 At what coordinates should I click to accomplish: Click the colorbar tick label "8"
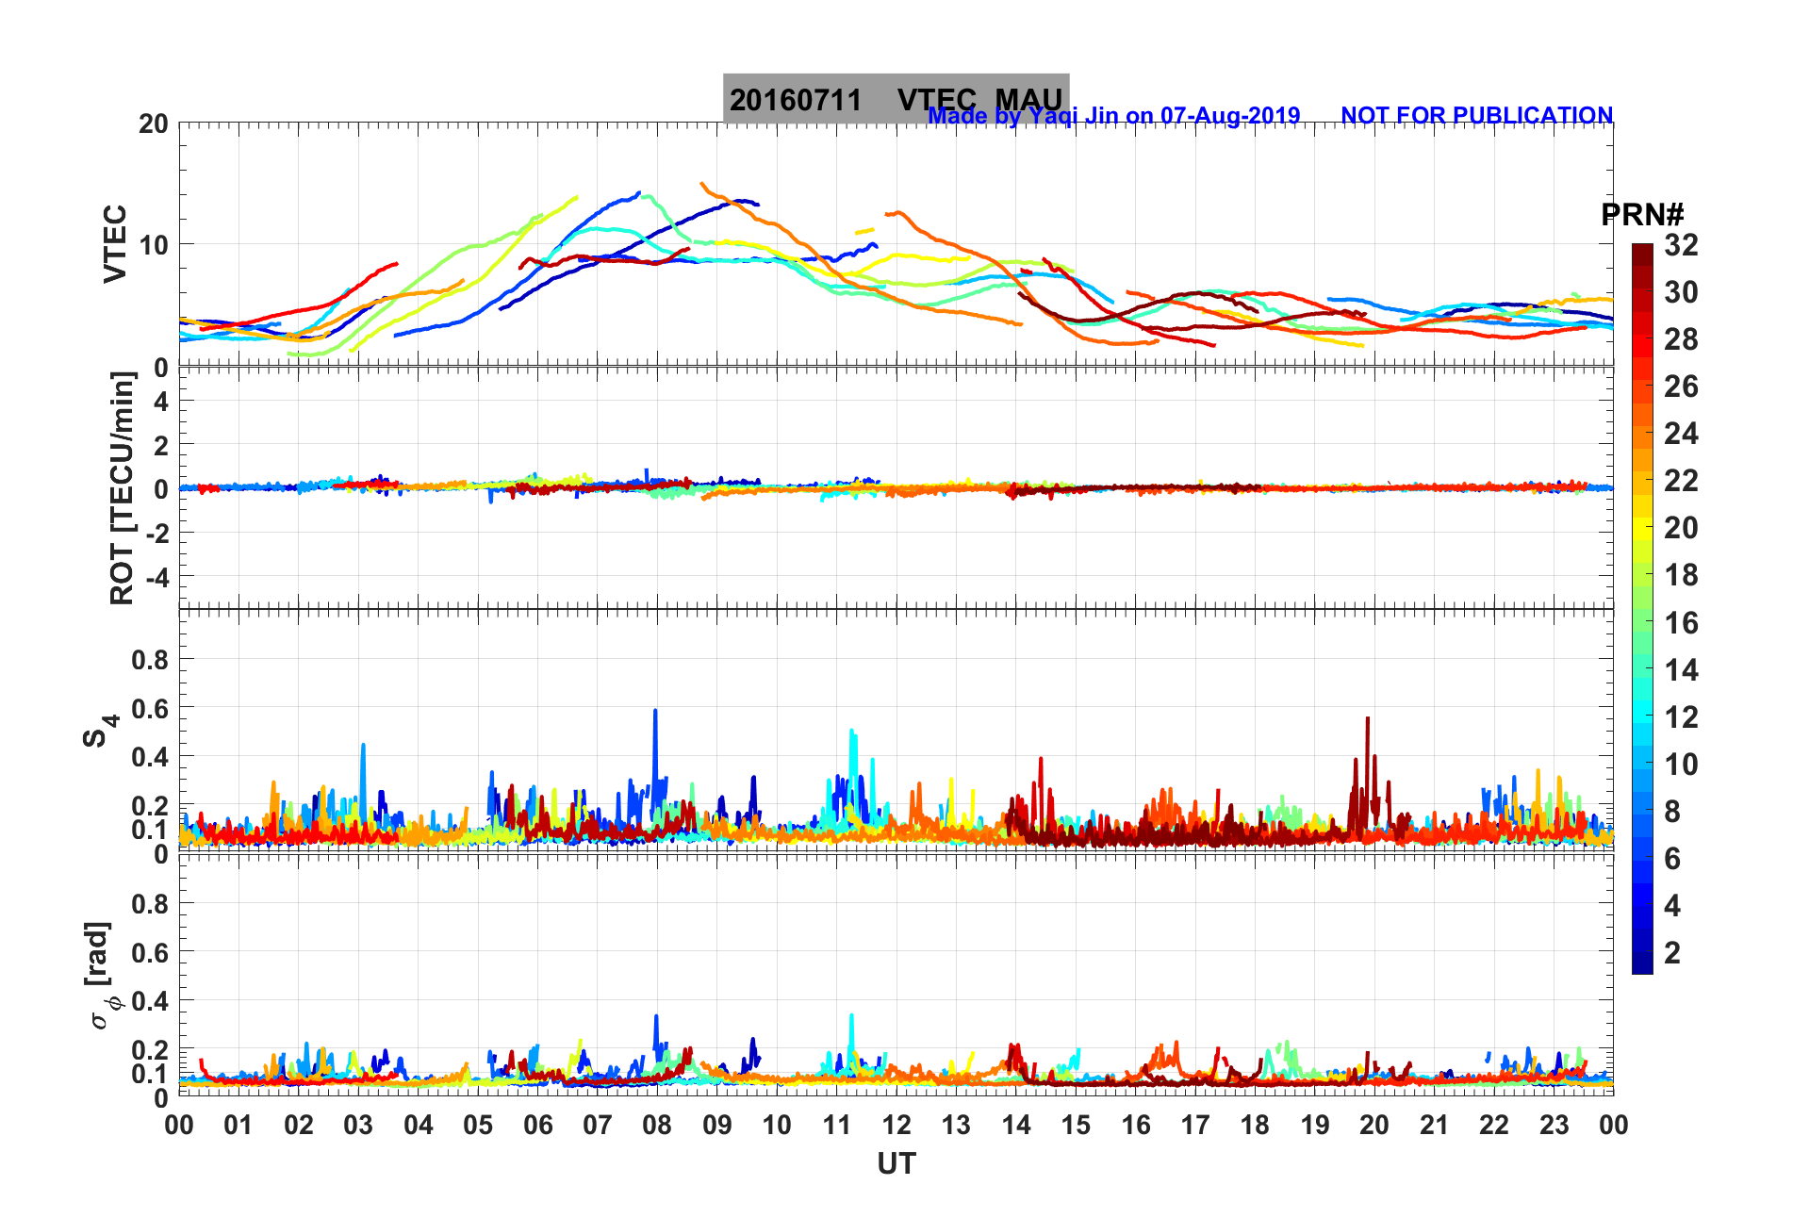click(x=1672, y=812)
